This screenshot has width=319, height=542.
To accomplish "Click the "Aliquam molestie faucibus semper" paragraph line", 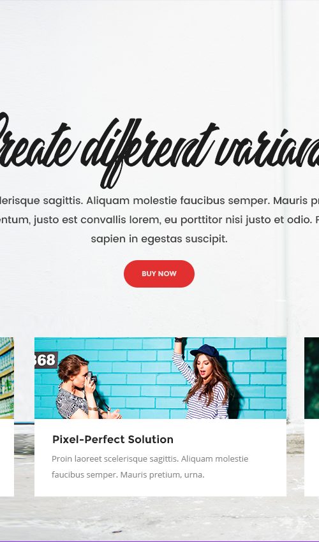I will coord(159,201).
